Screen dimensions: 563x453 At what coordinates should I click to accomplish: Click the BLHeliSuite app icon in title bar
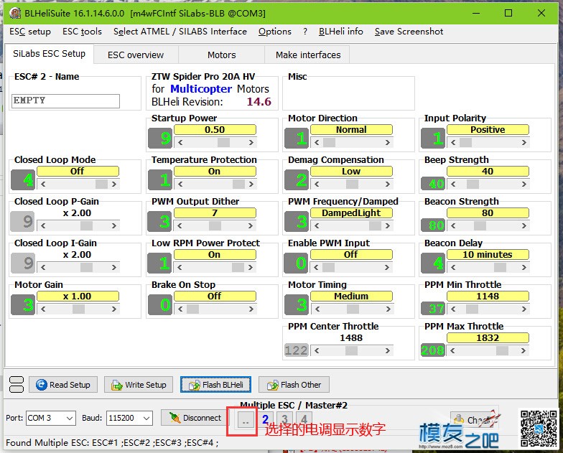point(14,13)
